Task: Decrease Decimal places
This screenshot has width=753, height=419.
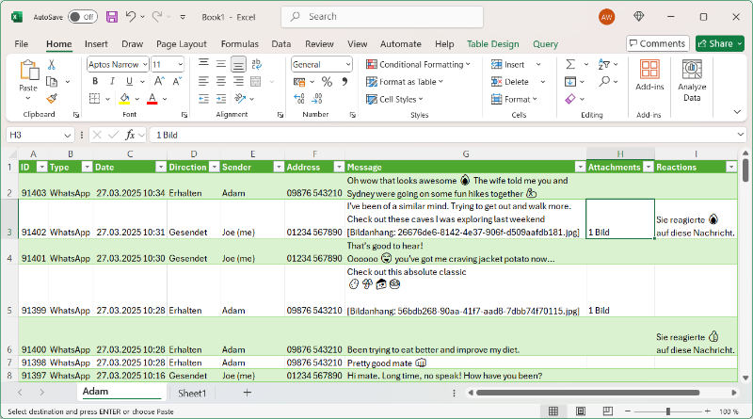Action: pyautogui.click(x=317, y=99)
